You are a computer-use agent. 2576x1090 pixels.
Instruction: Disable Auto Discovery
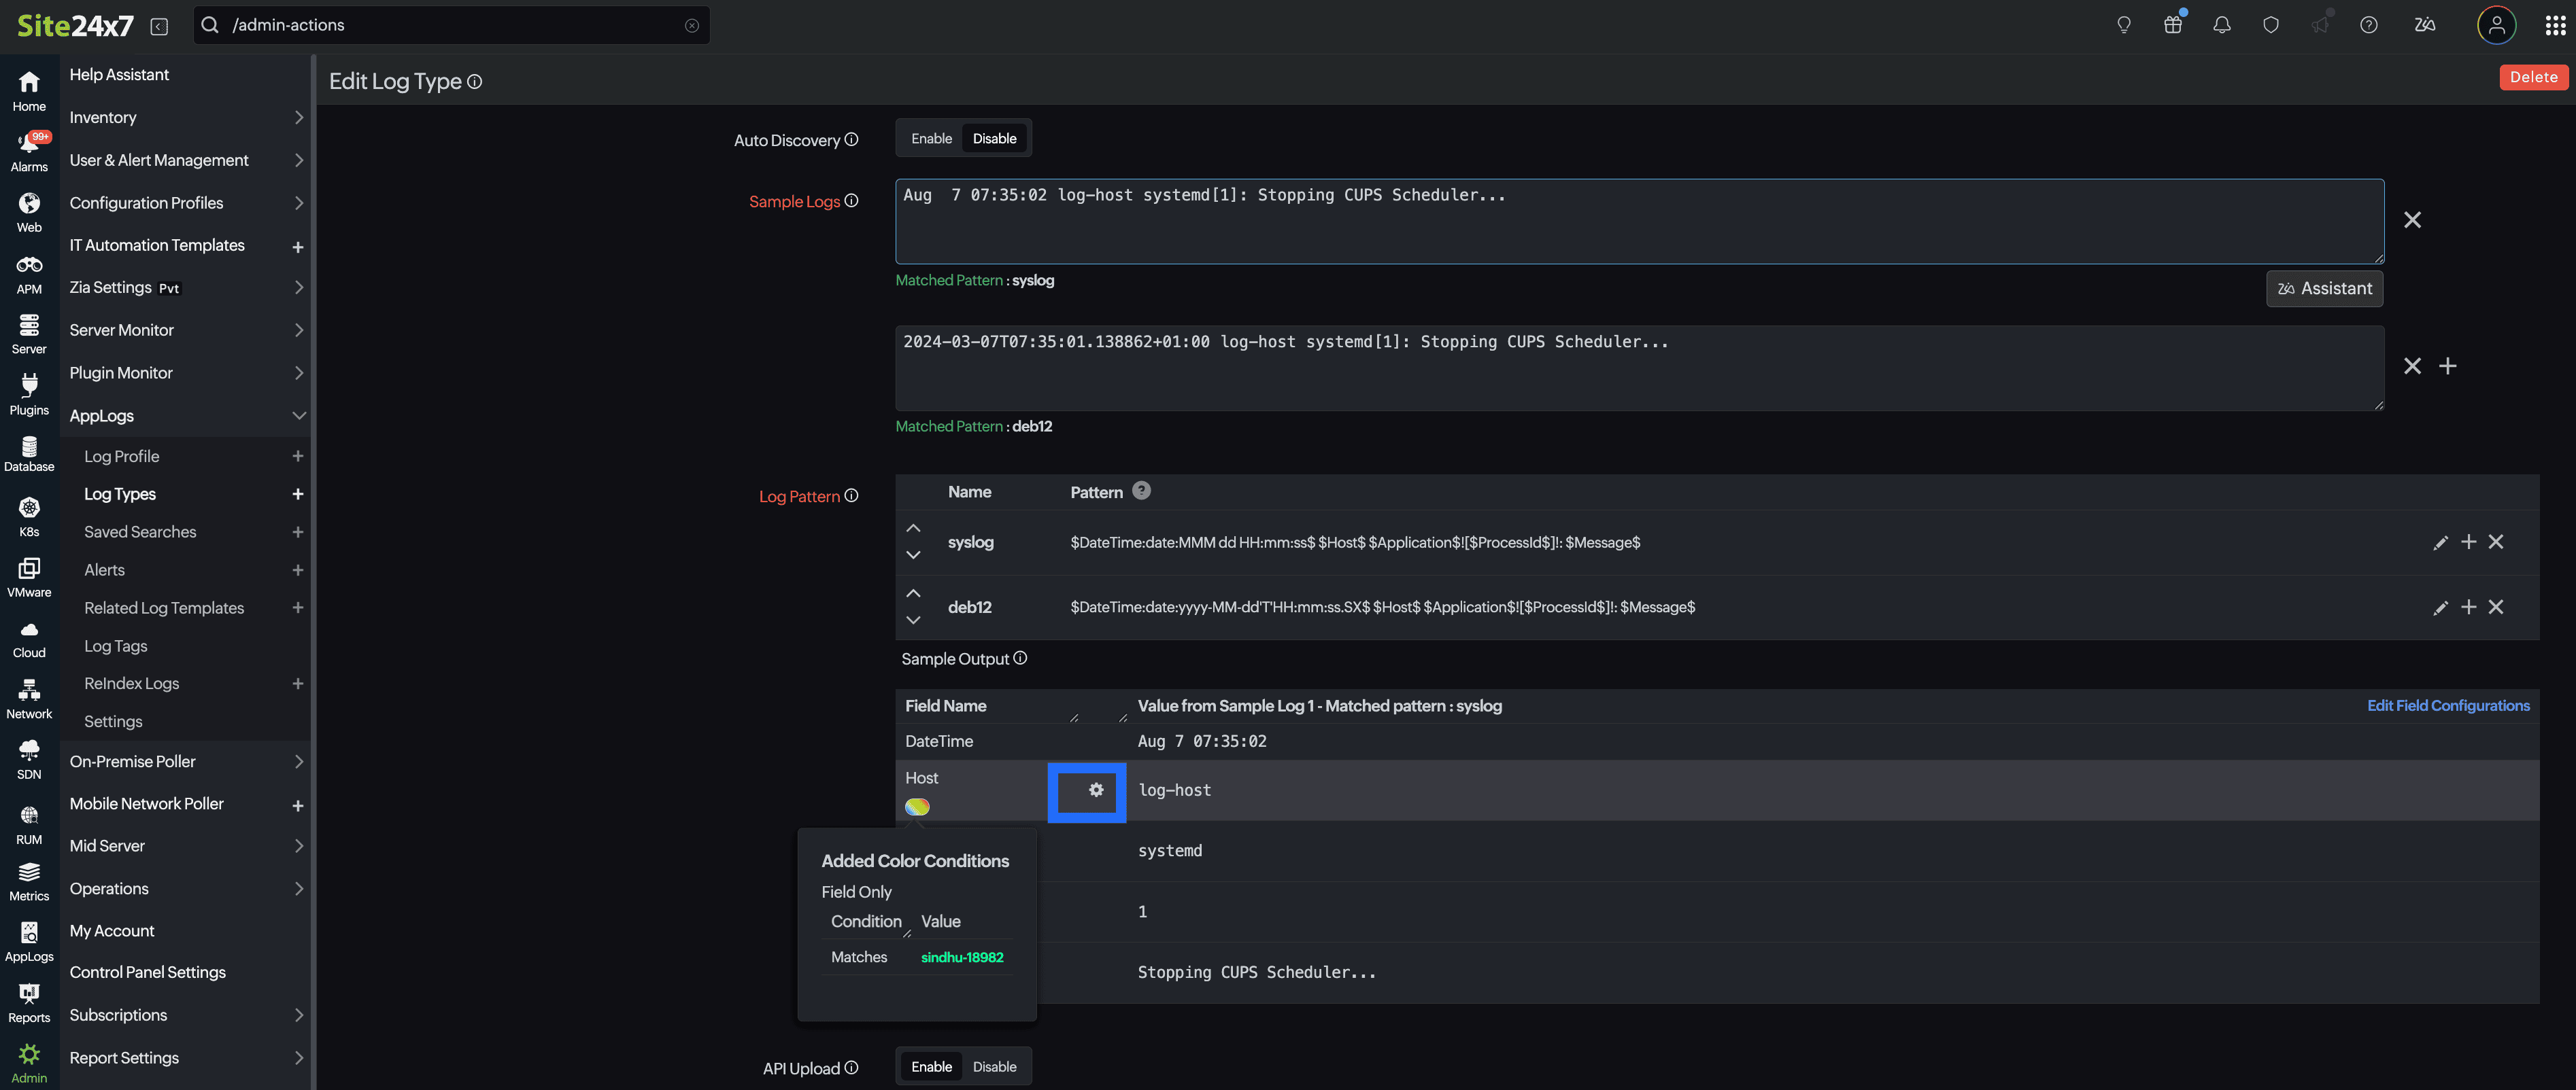994,138
